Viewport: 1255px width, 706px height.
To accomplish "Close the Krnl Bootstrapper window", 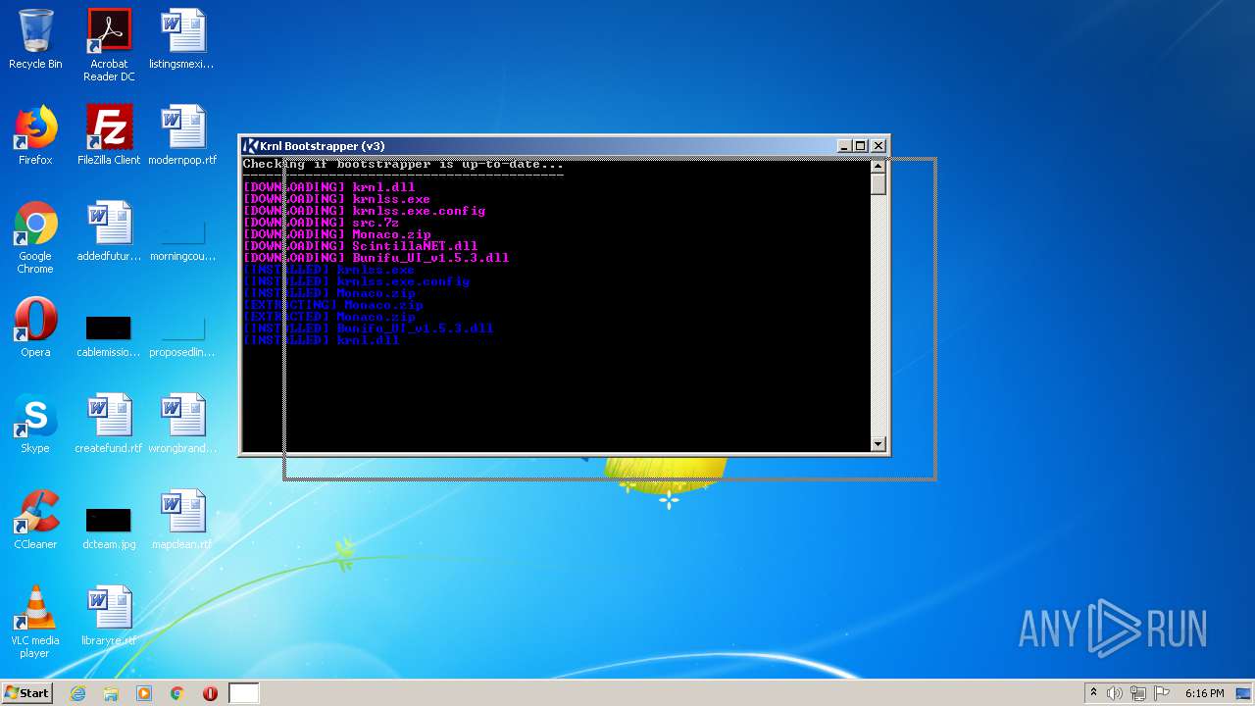I will 878,146.
